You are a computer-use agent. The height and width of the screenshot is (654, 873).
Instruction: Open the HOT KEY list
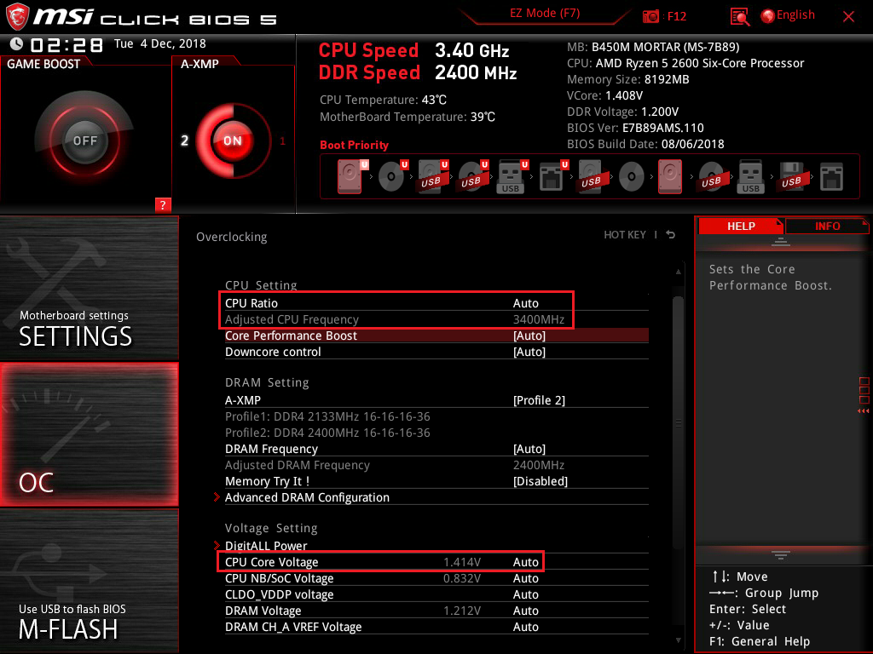coord(625,235)
